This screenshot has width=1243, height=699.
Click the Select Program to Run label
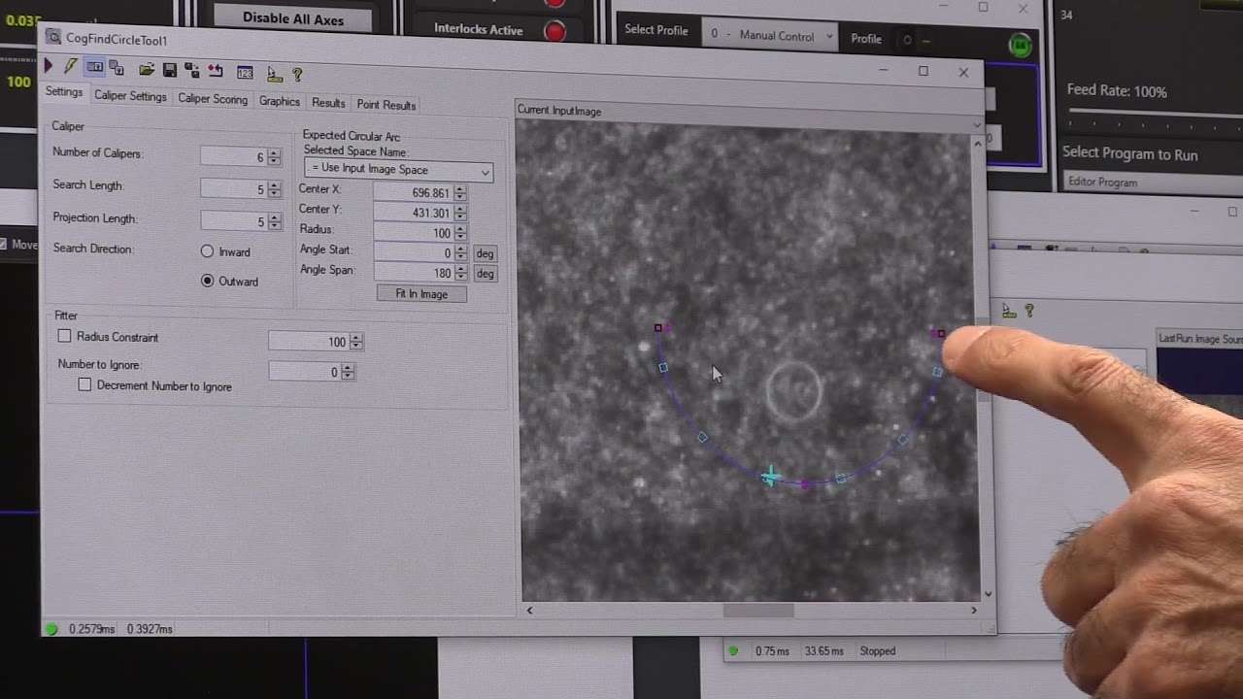pyautogui.click(x=1130, y=153)
